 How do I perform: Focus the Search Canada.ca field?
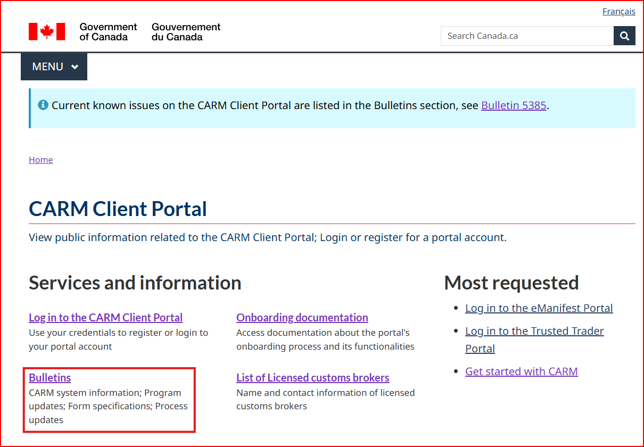tap(527, 36)
